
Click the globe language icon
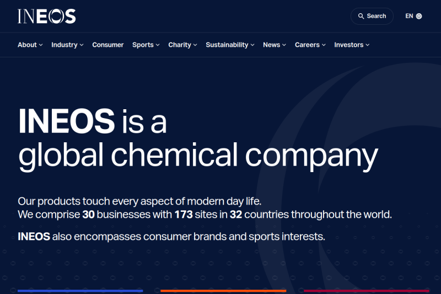click(x=419, y=16)
